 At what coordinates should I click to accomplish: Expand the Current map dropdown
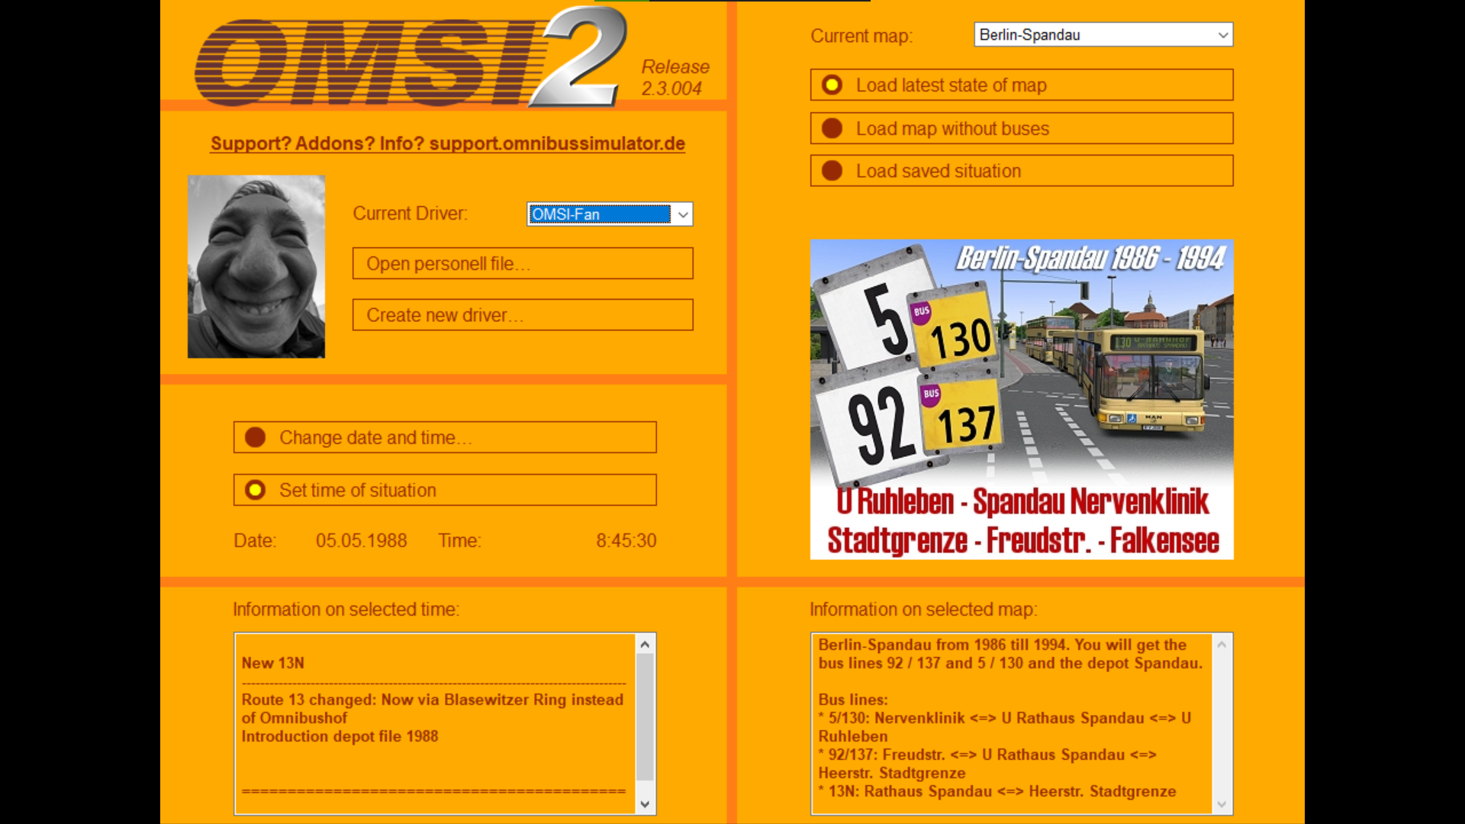tap(1222, 35)
